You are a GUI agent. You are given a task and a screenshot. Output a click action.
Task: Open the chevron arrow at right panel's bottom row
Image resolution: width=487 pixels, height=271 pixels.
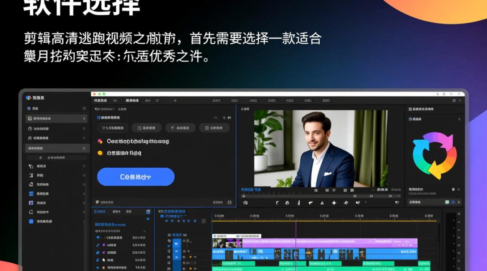click(459, 202)
